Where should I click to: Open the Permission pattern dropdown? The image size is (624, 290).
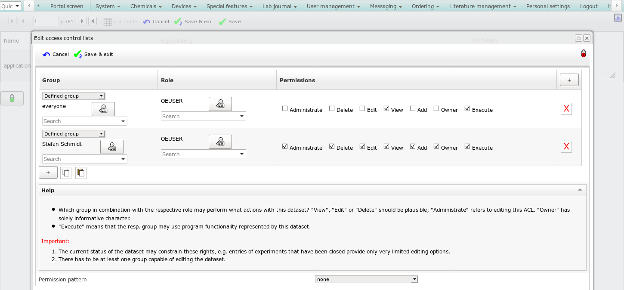(x=366, y=279)
